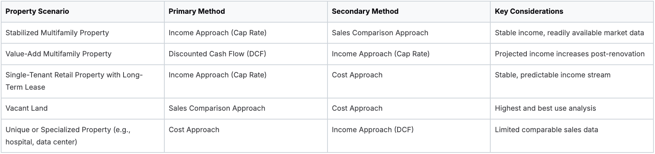Click the Unique or Specialized Property cell
The image size is (655, 154).
(x=68, y=136)
